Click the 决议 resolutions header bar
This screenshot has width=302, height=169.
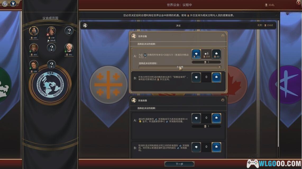point(178,25)
